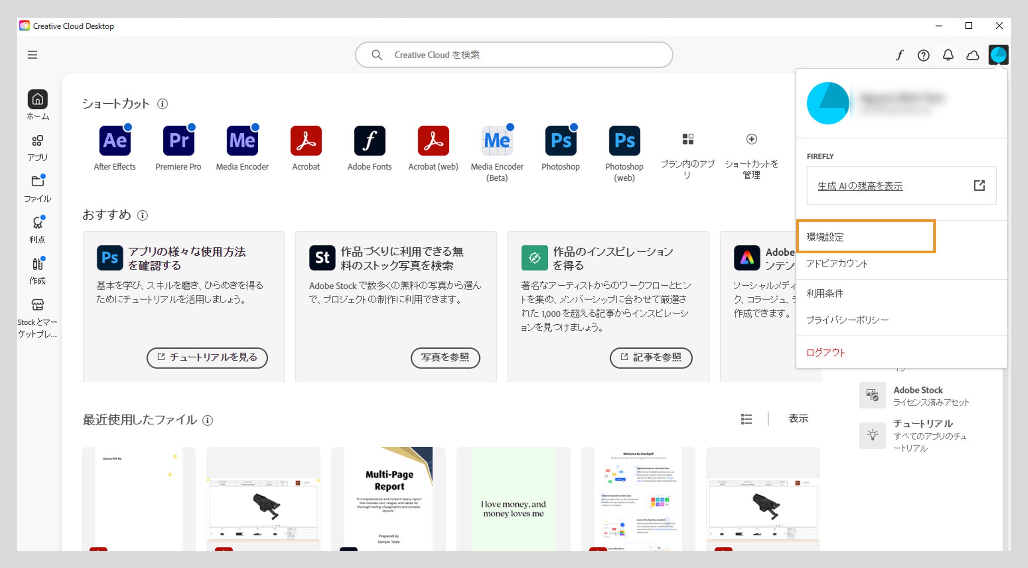The height and width of the screenshot is (568, 1028).
Task: Open Media Encoder (Beta) icon
Action: [x=496, y=140]
